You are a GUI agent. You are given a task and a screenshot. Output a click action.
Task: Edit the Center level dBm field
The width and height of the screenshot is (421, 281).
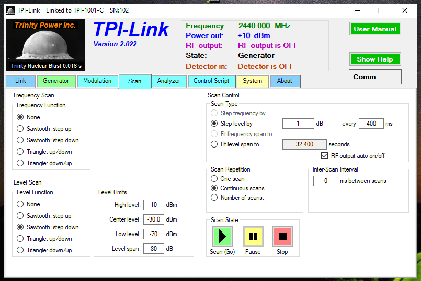[154, 219]
